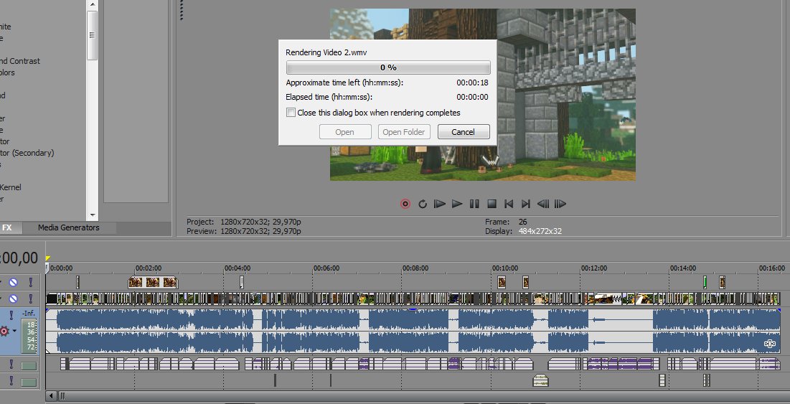Click the 00:00:18 approximate time left value
Image resolution: width=790 pixels, height=404 pixels.
click(x=472, y=83)
